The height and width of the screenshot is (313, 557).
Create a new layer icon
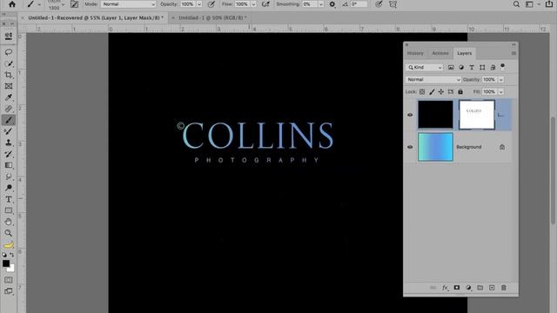click(x=492, y=288)
